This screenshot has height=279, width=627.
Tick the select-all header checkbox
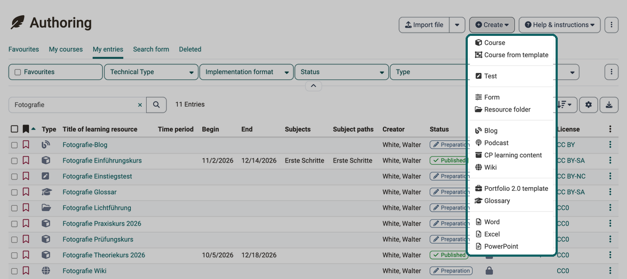[14, 129]
